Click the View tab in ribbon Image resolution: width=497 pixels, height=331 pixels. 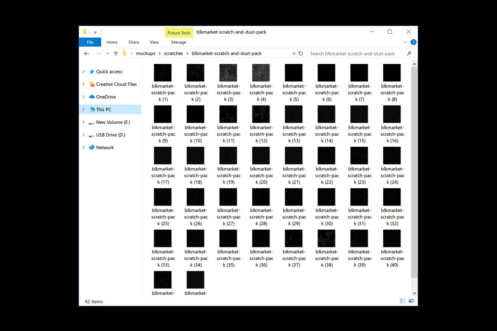(x=154, y=42)
